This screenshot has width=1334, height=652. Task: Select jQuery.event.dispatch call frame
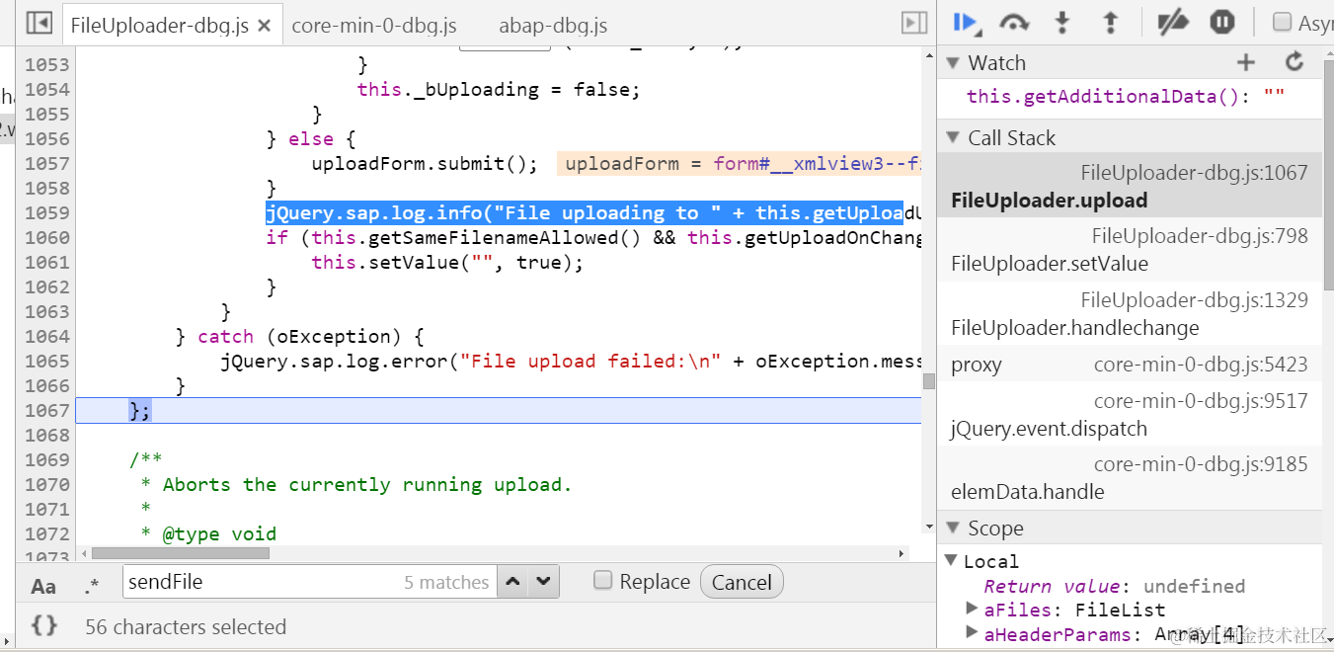pos(1130,415)
